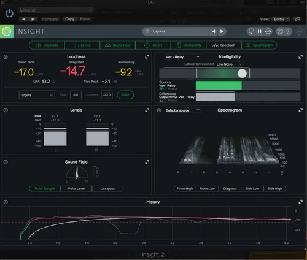Open the Vox - Relay source dropdown
This screenshot has width=307, height=260.
182,57
